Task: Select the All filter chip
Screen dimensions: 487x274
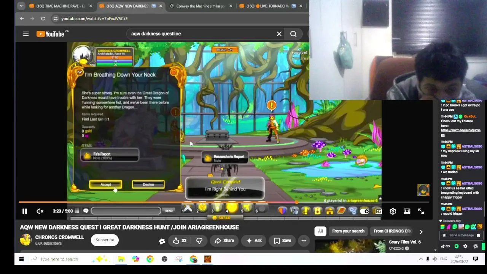Action: [320, 231]
